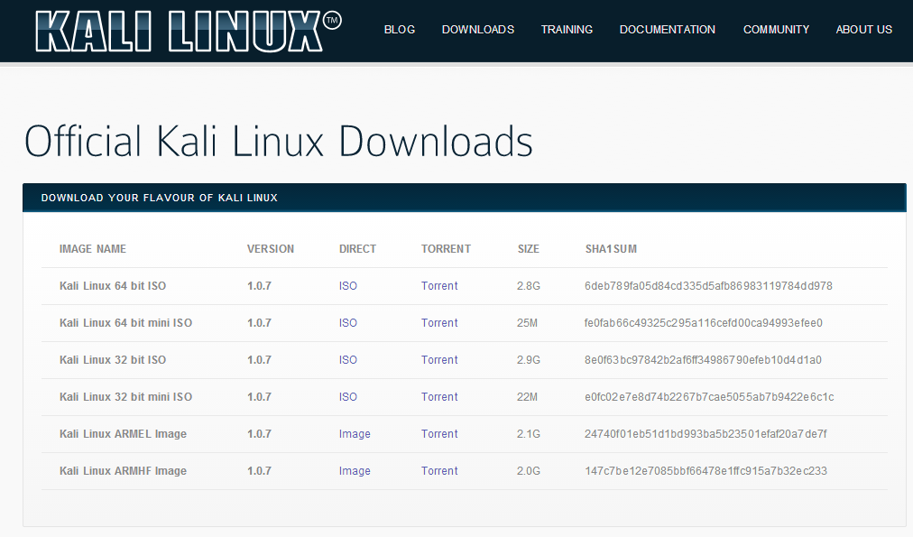Visit the Community section
This screenshot has width=913, height=537.
point(776,30)
